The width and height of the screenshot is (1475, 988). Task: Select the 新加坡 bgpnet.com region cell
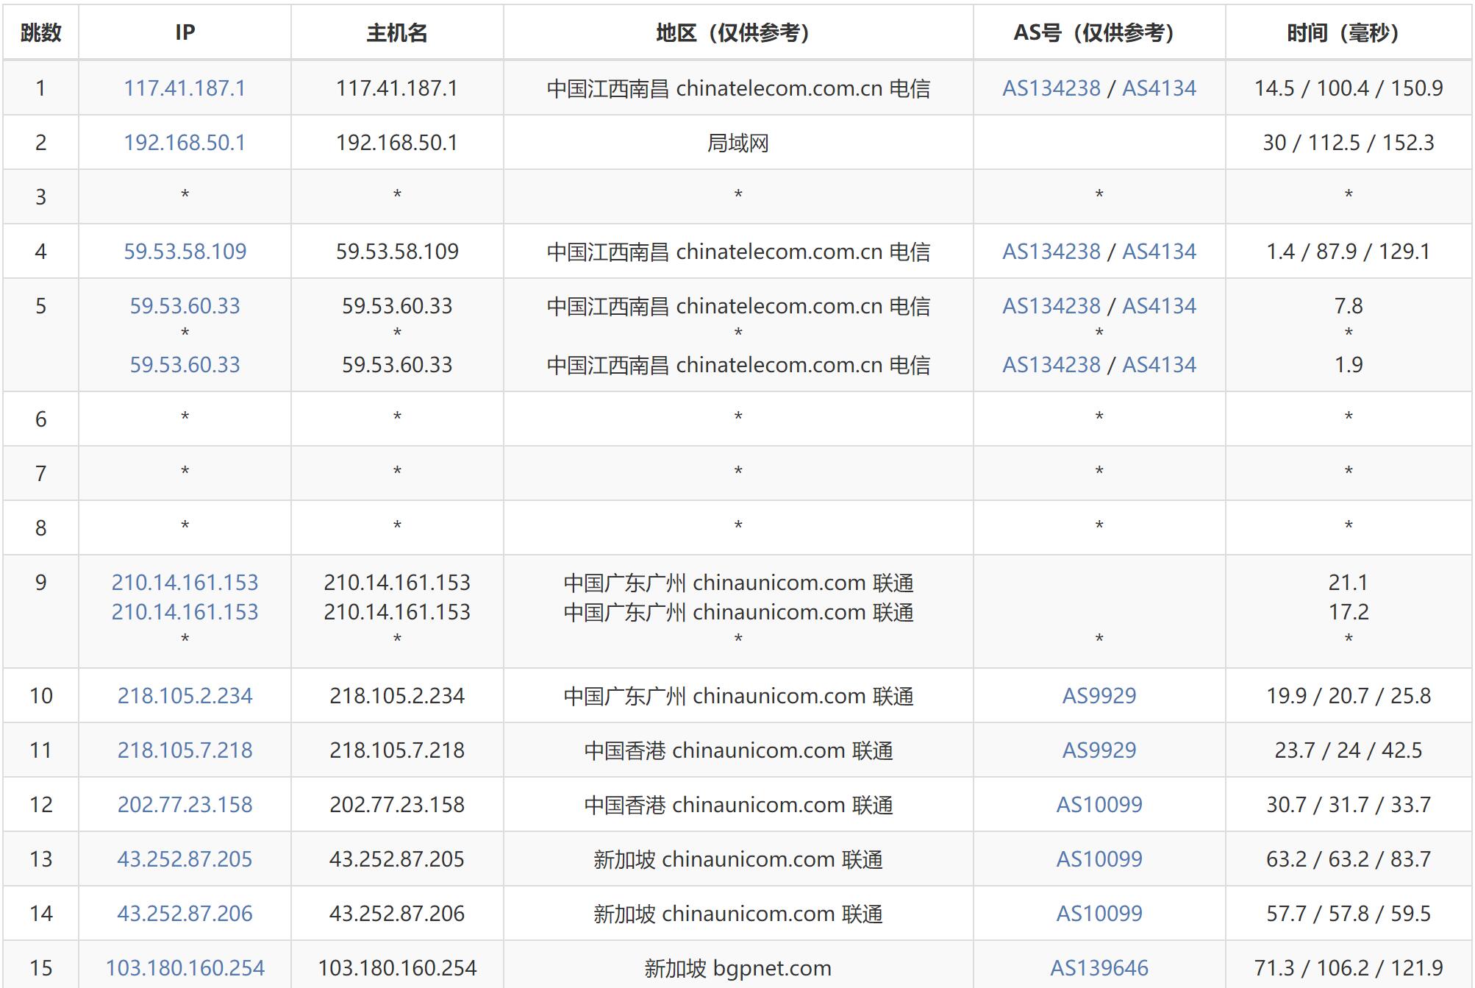(x=738, y=965)
